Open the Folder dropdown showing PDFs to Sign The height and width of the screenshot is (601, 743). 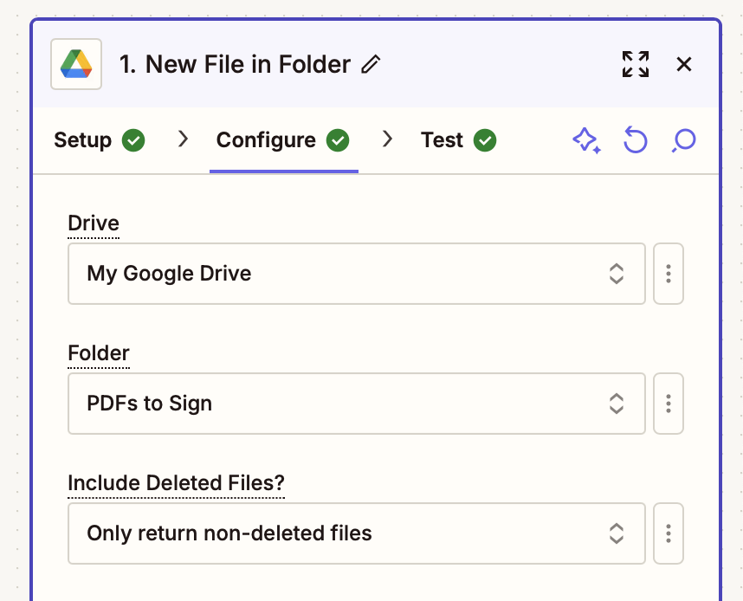[x=357, y=404]
